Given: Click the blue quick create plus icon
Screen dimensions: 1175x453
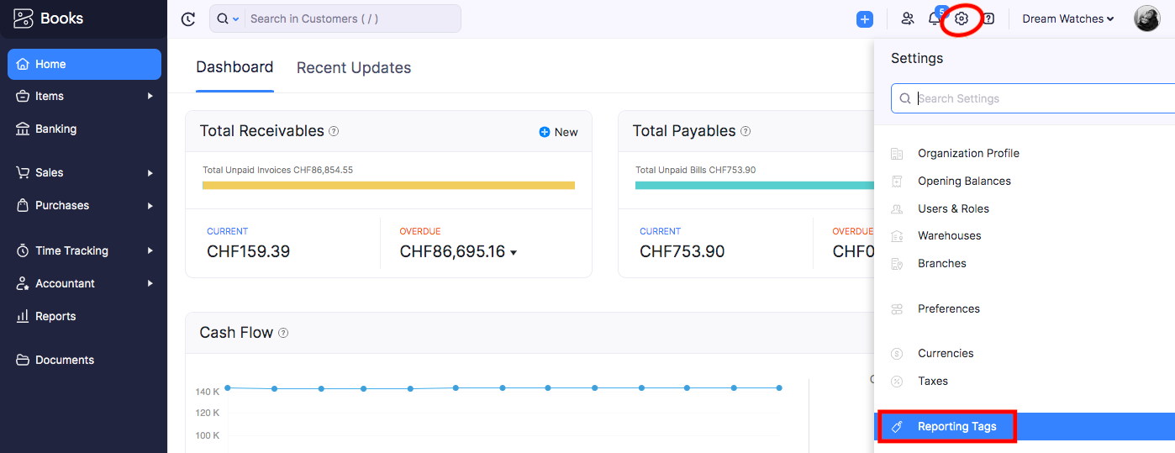Looking at the screenshot, I should [x=865, y=18].
